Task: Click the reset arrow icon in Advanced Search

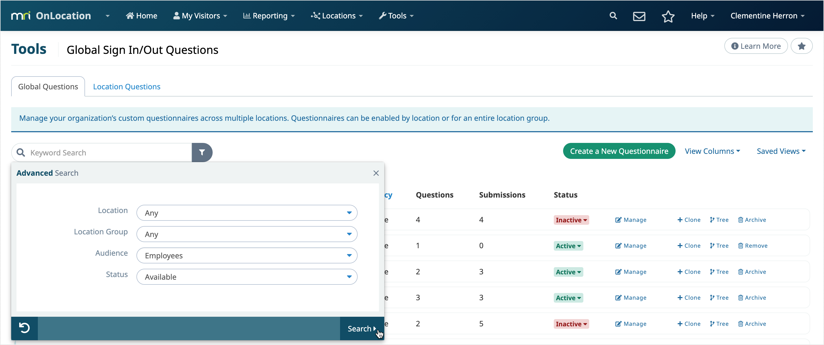Action: pyautogui.click(x=24, y=328)
